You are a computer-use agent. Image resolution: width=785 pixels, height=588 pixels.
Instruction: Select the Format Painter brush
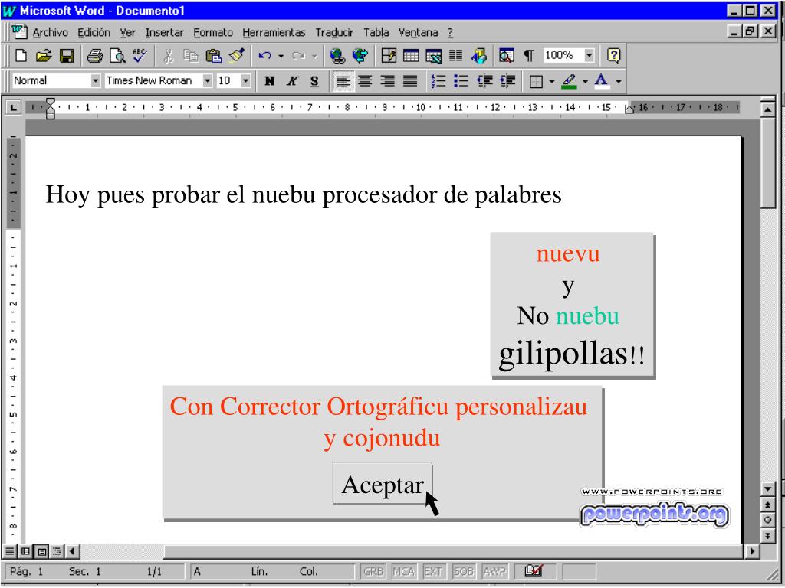tap(236, 55)
